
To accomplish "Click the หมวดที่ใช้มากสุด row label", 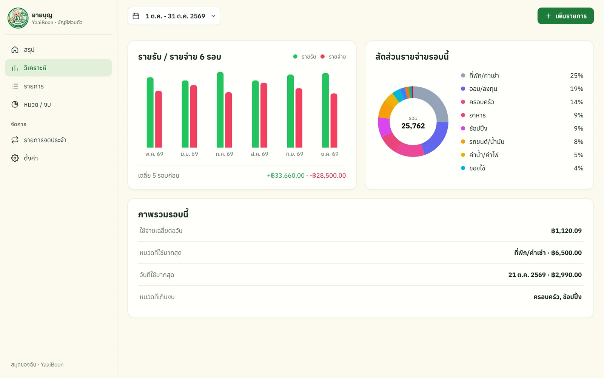I will [x=160, y=253].
